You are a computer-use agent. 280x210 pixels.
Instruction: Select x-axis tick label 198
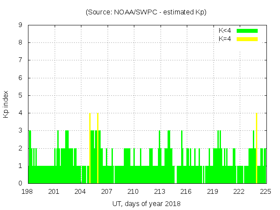click(28, 192)
